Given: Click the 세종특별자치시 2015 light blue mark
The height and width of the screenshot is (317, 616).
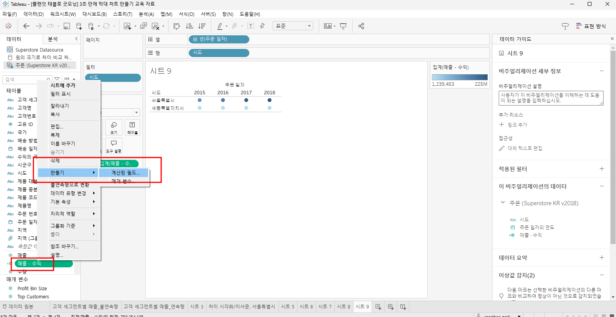Looking at the screenshot, I should (x=200, y=108).
